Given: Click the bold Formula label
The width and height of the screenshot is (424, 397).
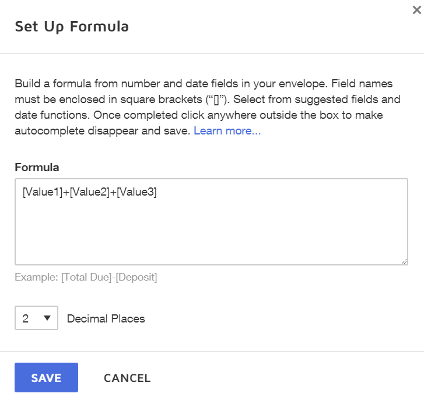Looking at the screenshot, I should coord(37,167).
